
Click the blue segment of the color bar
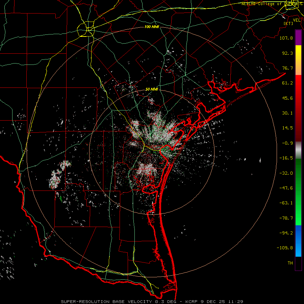coord(298,241)
